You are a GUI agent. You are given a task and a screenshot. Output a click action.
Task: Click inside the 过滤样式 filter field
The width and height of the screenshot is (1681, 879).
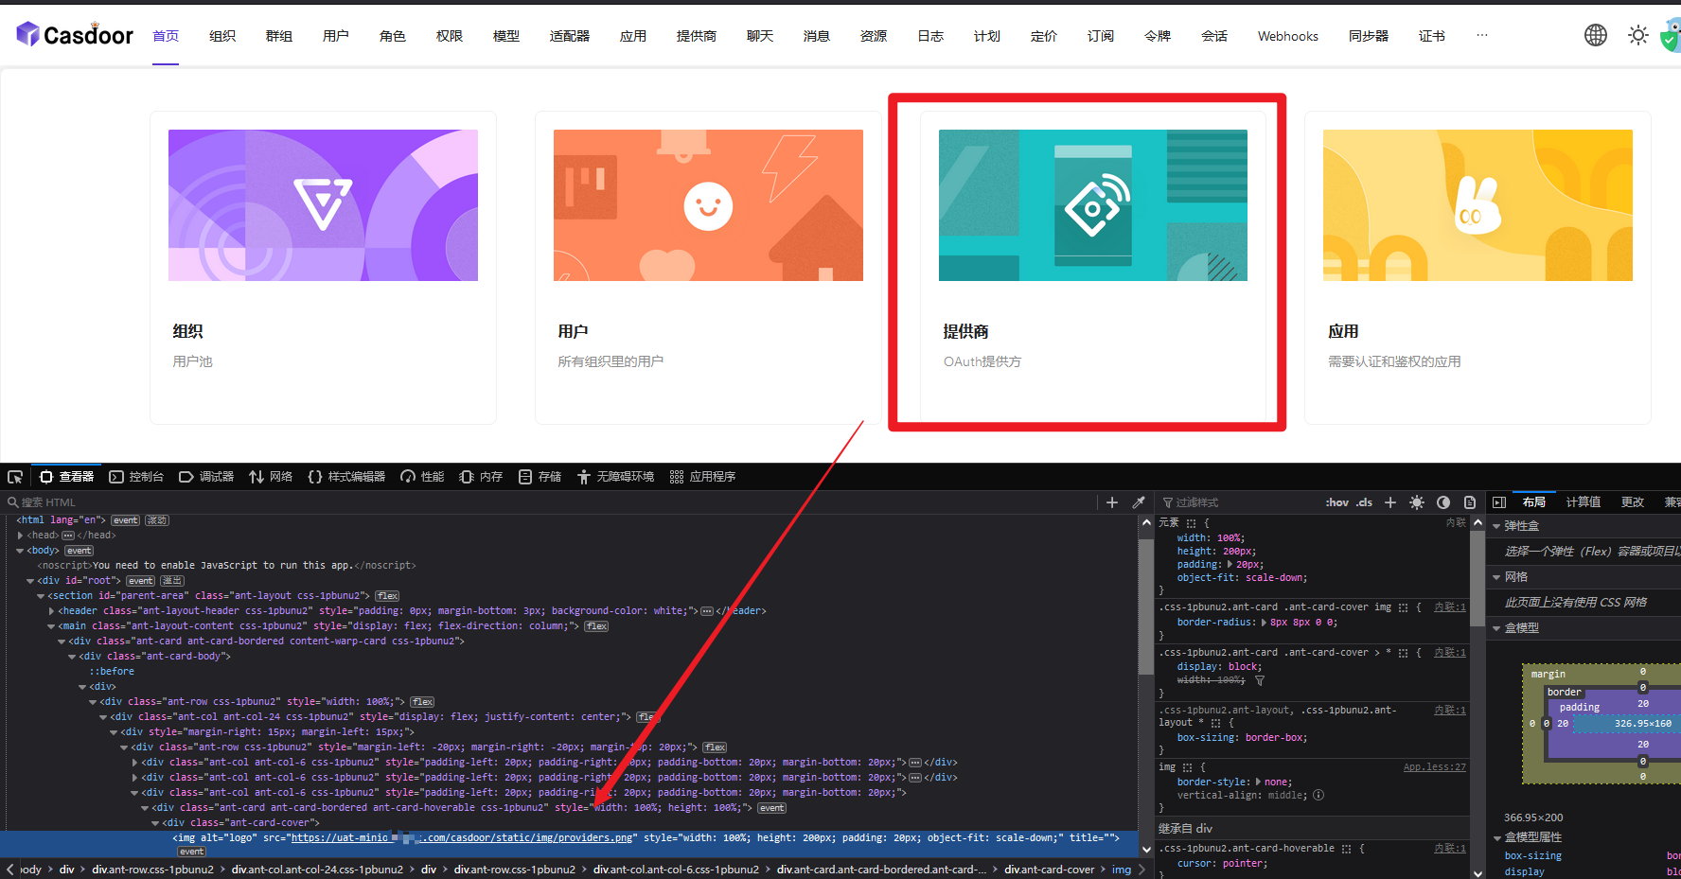[1230, 501]
